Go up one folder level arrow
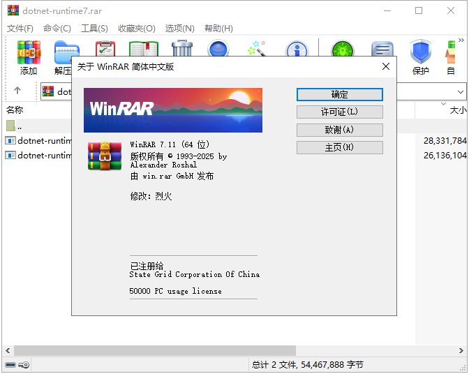 [17, 90]
